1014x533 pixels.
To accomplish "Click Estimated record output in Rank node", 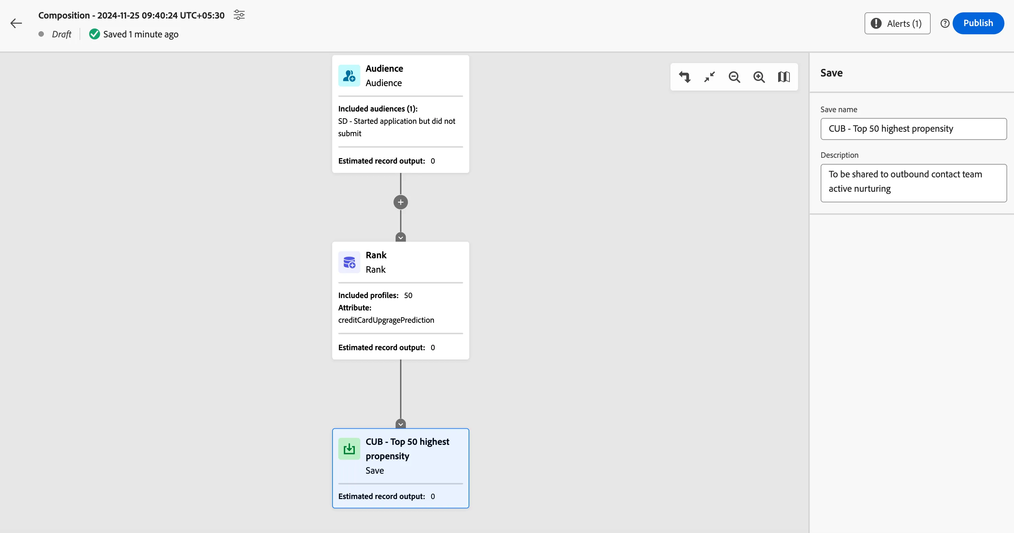I will pos(387,348).
